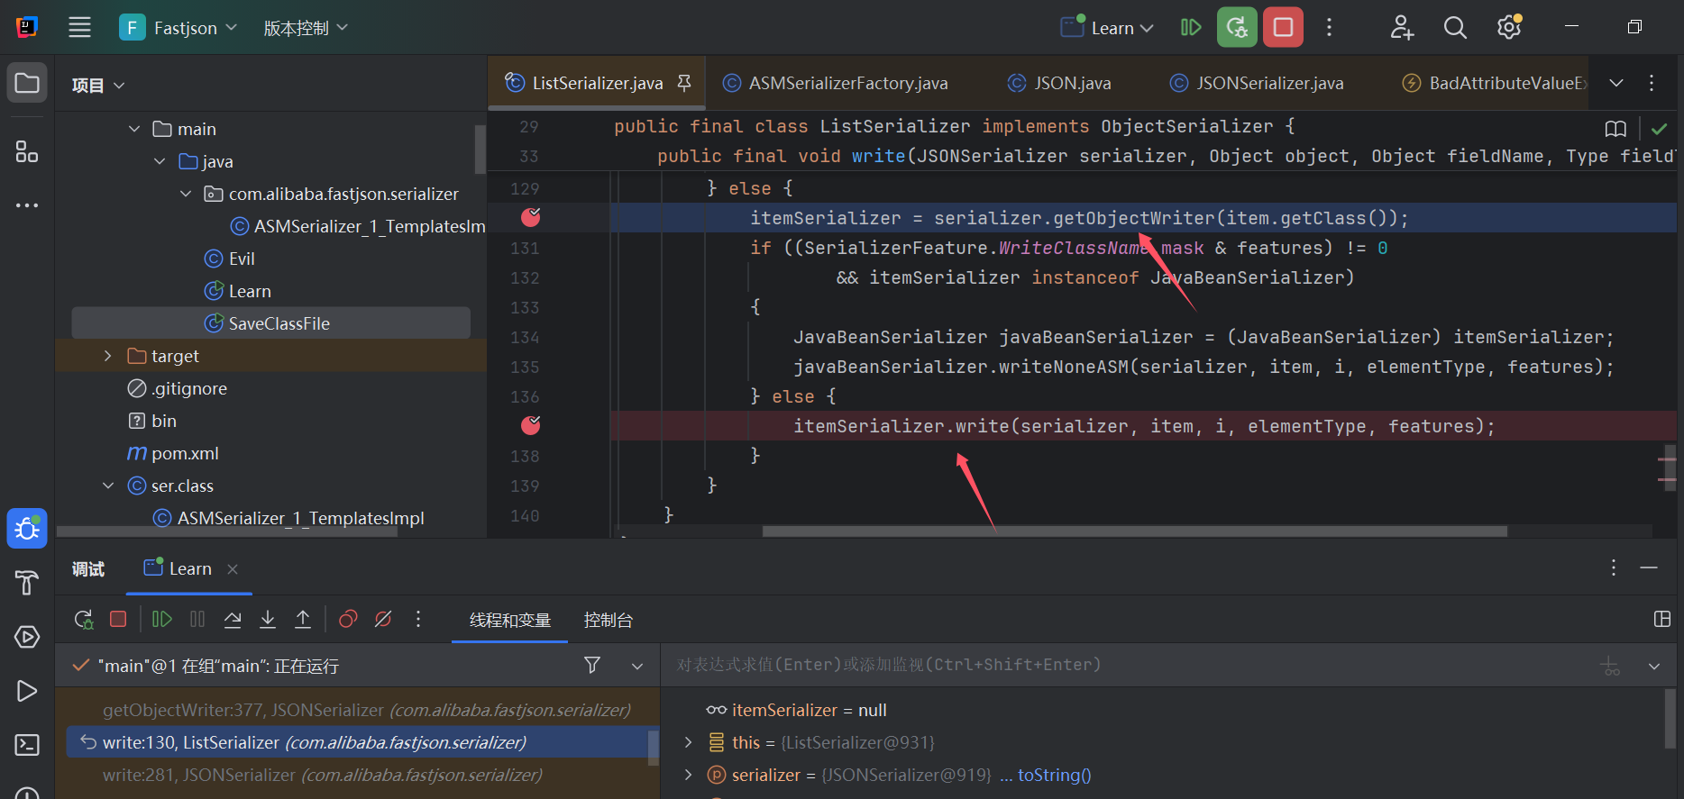1684x799 pixels.
Task: Open the Project tool window folder icon
Action: coord(27,84)
